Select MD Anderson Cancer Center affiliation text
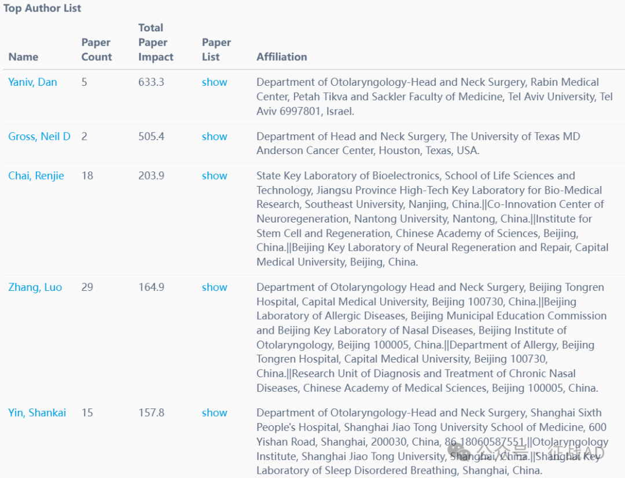This screenshot has width=625, height=478. pyautogui.click(x=418, y=144)
